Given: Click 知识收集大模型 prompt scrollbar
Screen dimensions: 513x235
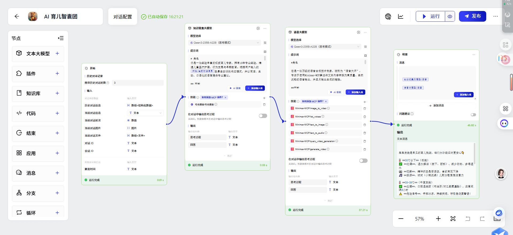Looking at the screenshot, I should click(265, 58).
